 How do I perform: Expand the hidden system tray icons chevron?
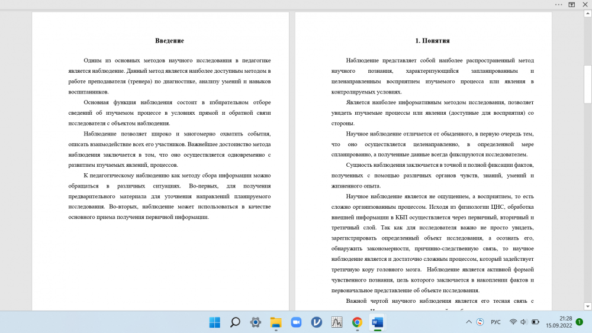(x=469, y=322)
